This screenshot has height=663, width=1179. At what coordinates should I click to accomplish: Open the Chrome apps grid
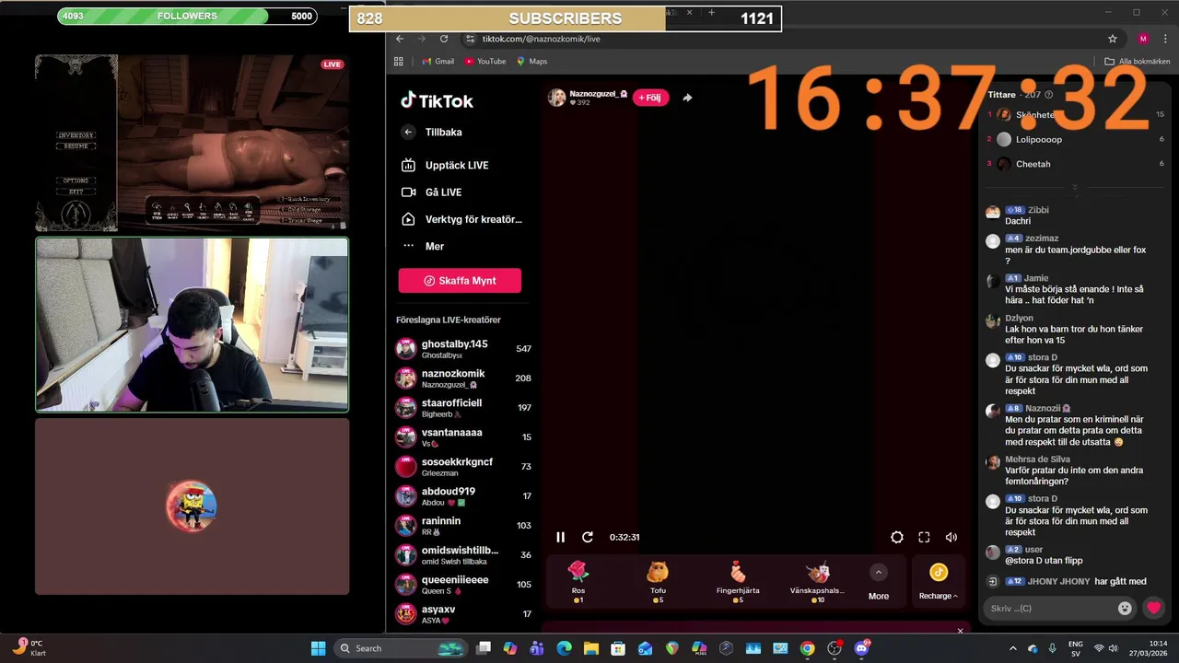399,62
